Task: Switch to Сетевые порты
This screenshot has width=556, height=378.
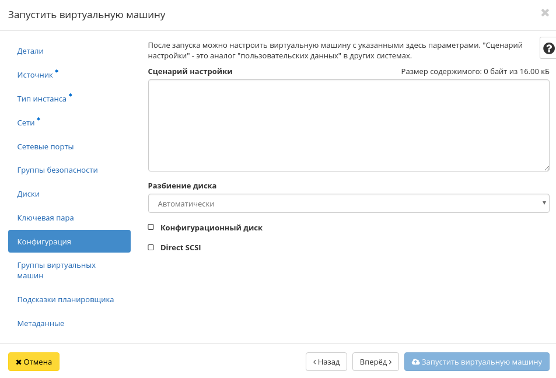Action: 45,146
